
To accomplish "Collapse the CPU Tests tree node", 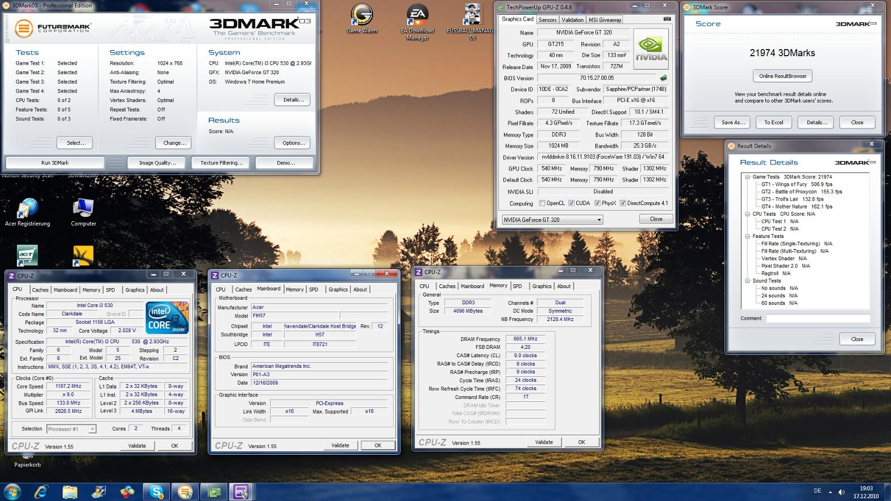I will click(747, 214).
